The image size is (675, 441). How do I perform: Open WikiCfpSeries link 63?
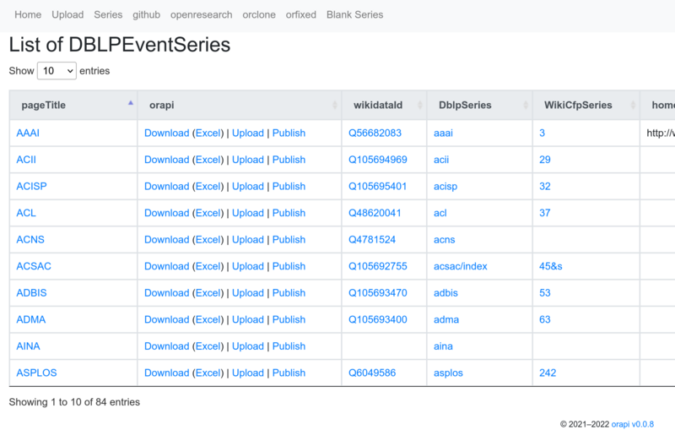(545, 320)
